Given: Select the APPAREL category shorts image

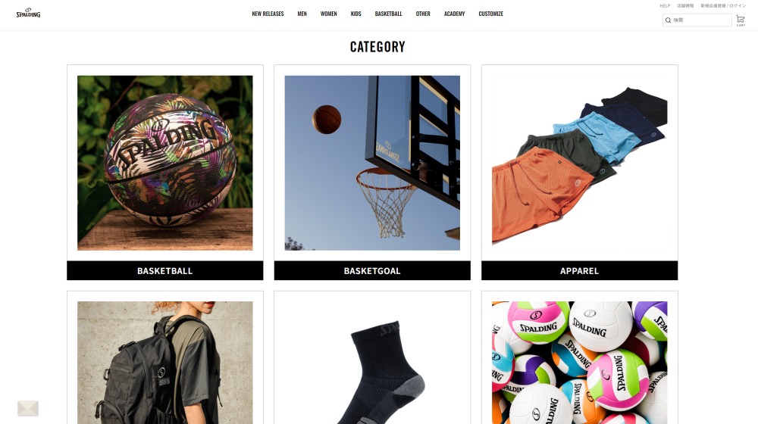Looking at the screenshot, I should tap(580, 163).
